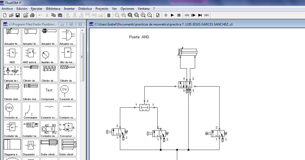Select the 0V Conexión eléctrica component
The width and height of the screenshot is (305, 160).
68,92
